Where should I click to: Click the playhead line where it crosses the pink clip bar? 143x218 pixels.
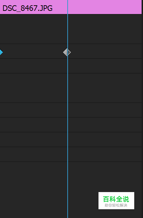pyautogui.click(x=68, y=7)
